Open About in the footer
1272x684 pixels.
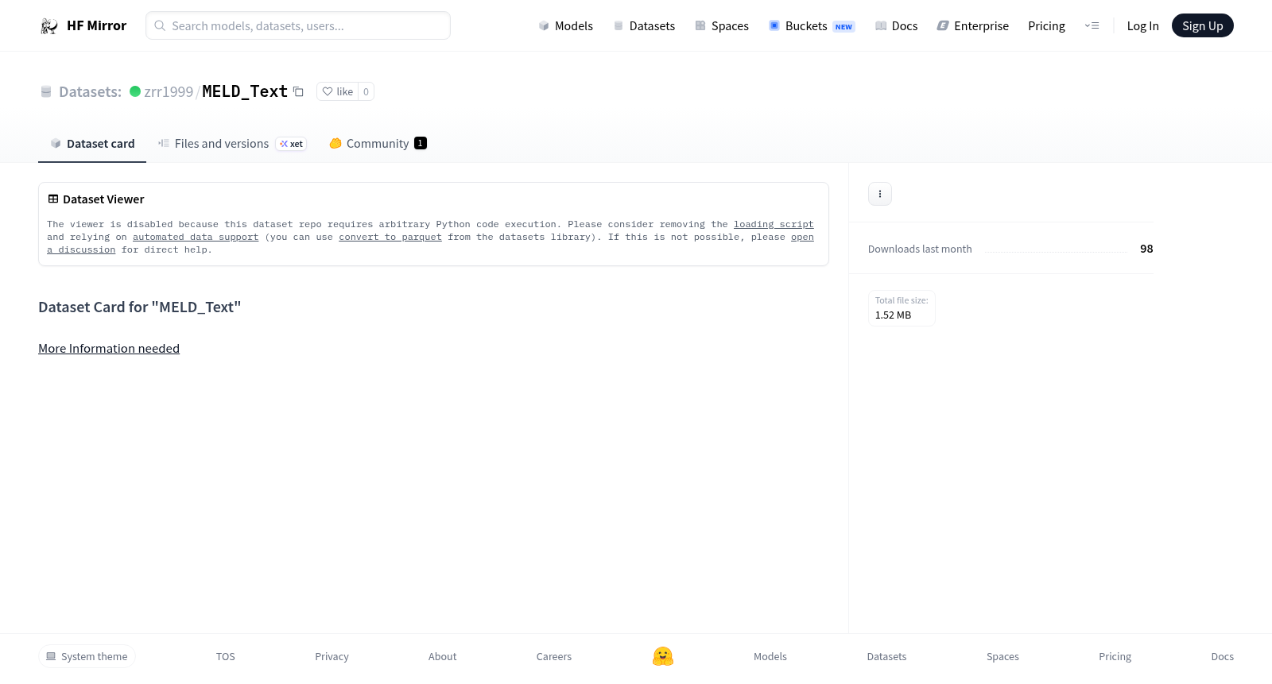pos(442,656)
